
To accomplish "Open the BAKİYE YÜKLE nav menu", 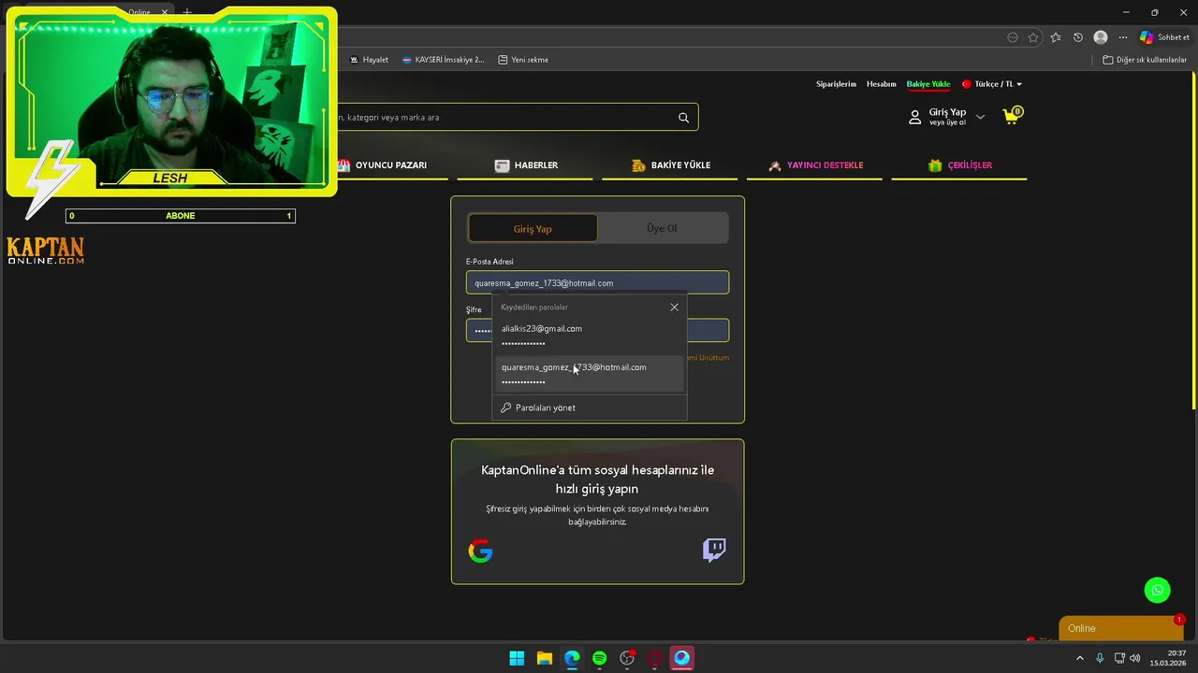I will 671,165.
